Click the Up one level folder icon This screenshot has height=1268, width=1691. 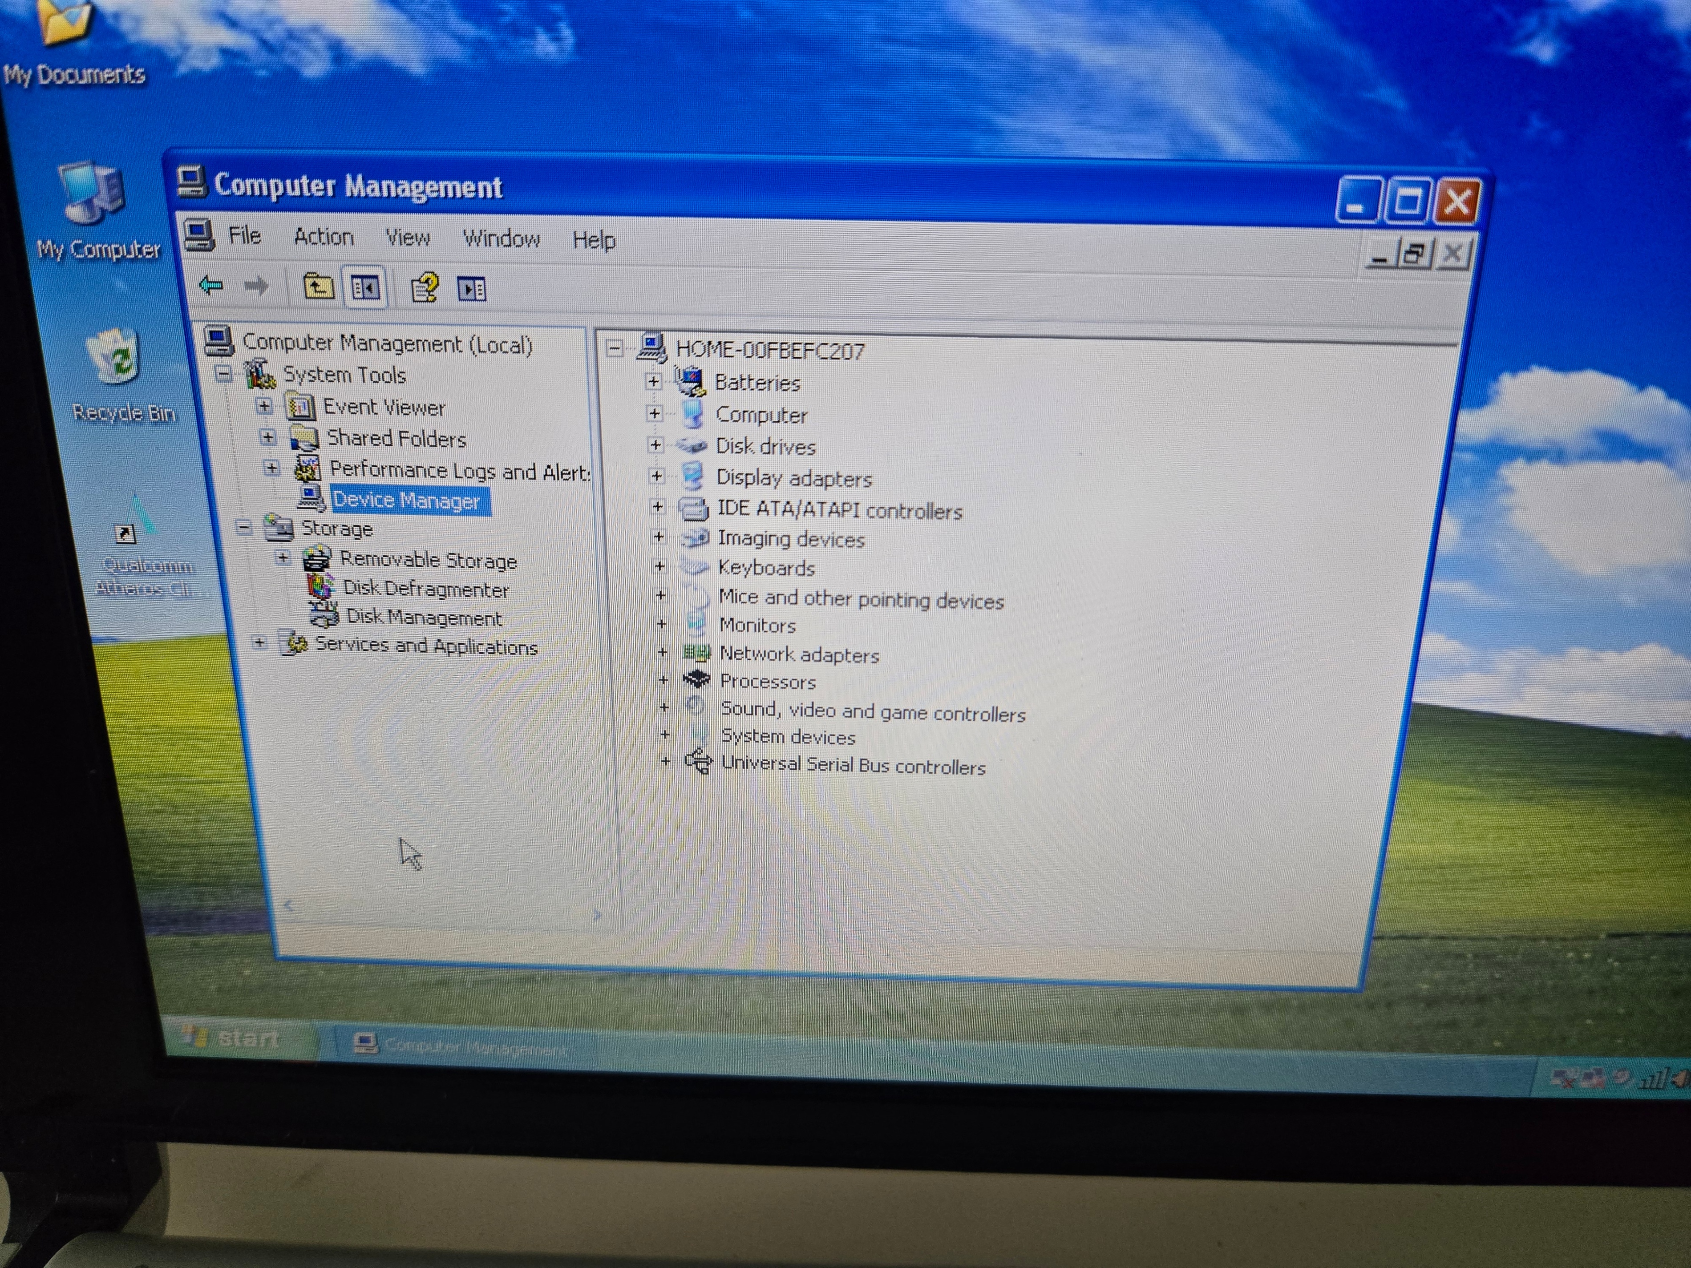pyautogui.click(x=318, y=287)
